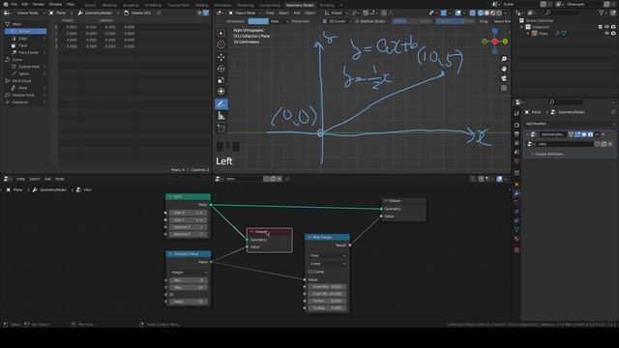Image resolution: width=619 pixels, height=348 pixels.
Task: Click Map Range node header
Action: tap(327, 237)
